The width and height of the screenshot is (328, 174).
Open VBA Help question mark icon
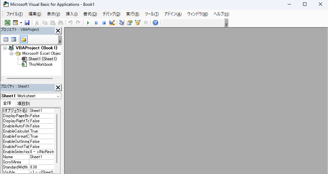[x=155, y=22]
